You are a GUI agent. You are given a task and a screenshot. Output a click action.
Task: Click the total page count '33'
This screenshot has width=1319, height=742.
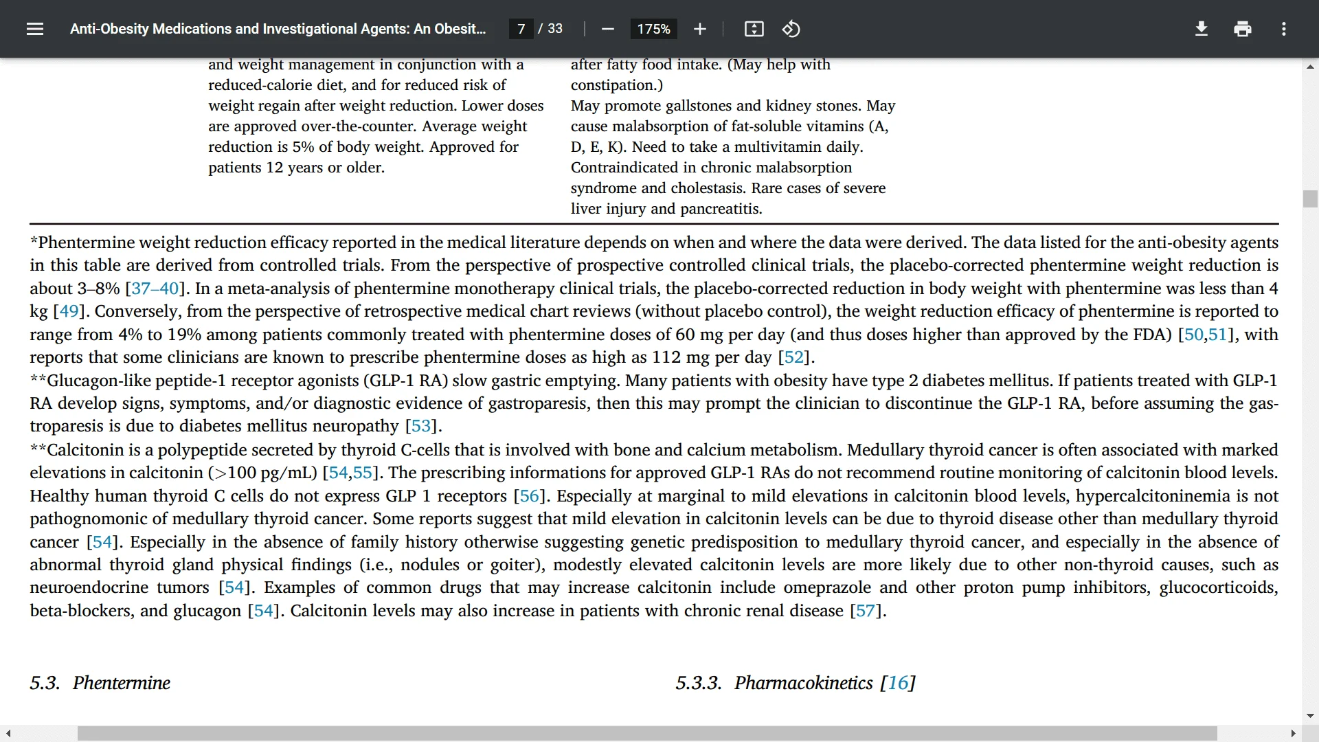click(x=555, y=29)
